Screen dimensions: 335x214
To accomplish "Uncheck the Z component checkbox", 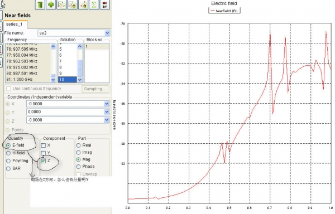I will (x=44, y=160).
